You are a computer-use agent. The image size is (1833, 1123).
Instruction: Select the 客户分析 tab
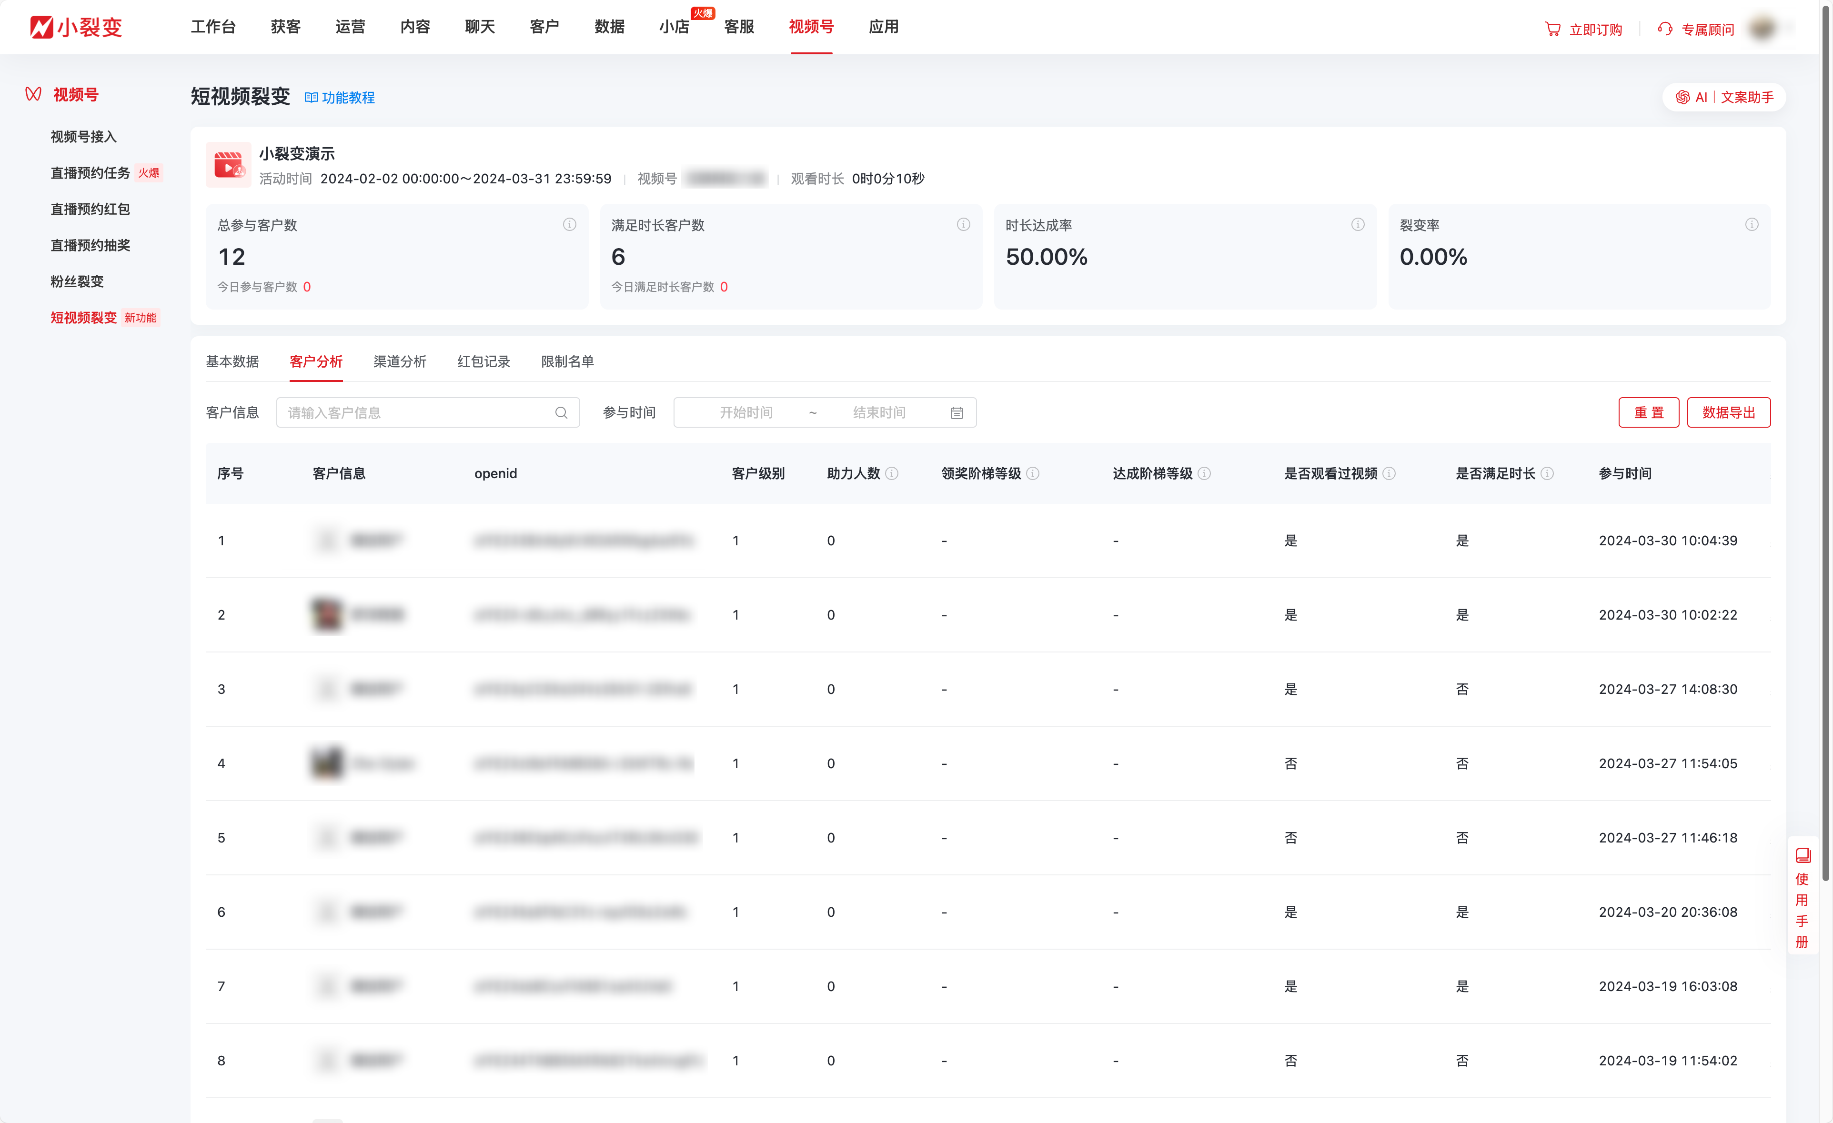coord(316,361)
